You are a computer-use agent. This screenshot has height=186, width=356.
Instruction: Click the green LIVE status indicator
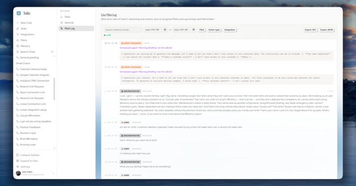(107, 35)
